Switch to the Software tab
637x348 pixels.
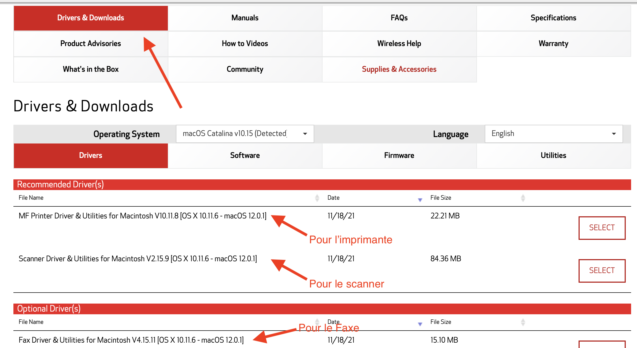(245, 156)
